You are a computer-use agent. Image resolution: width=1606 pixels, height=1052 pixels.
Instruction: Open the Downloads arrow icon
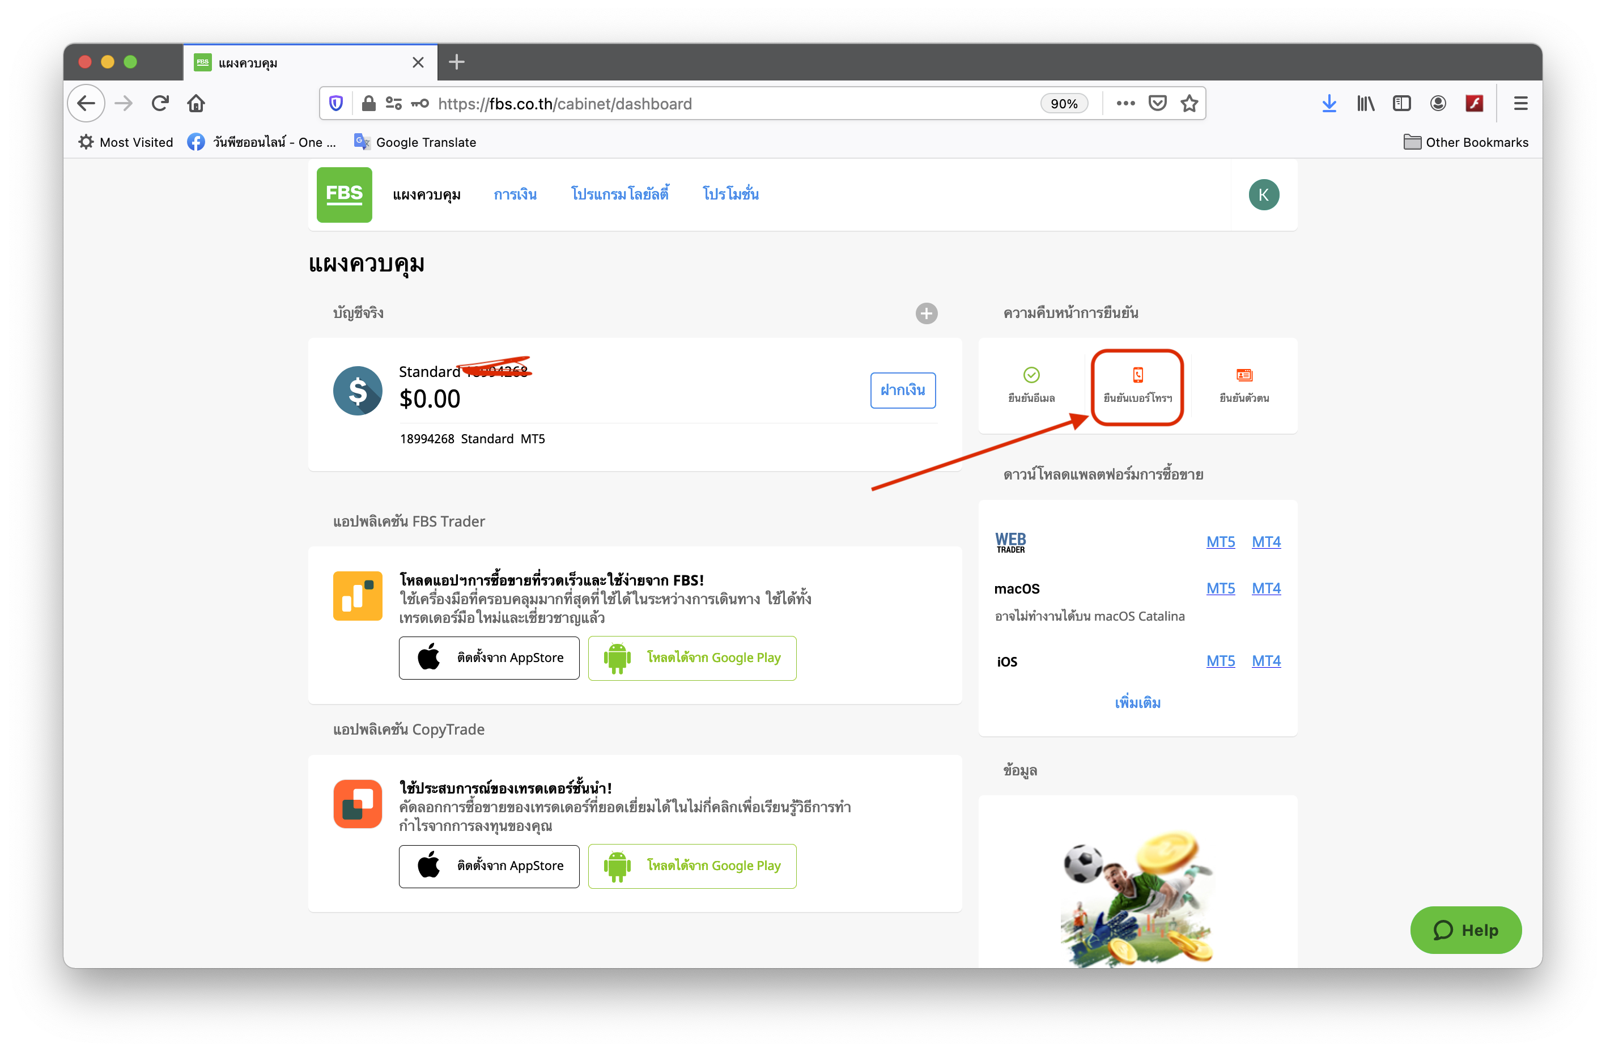1329,103
